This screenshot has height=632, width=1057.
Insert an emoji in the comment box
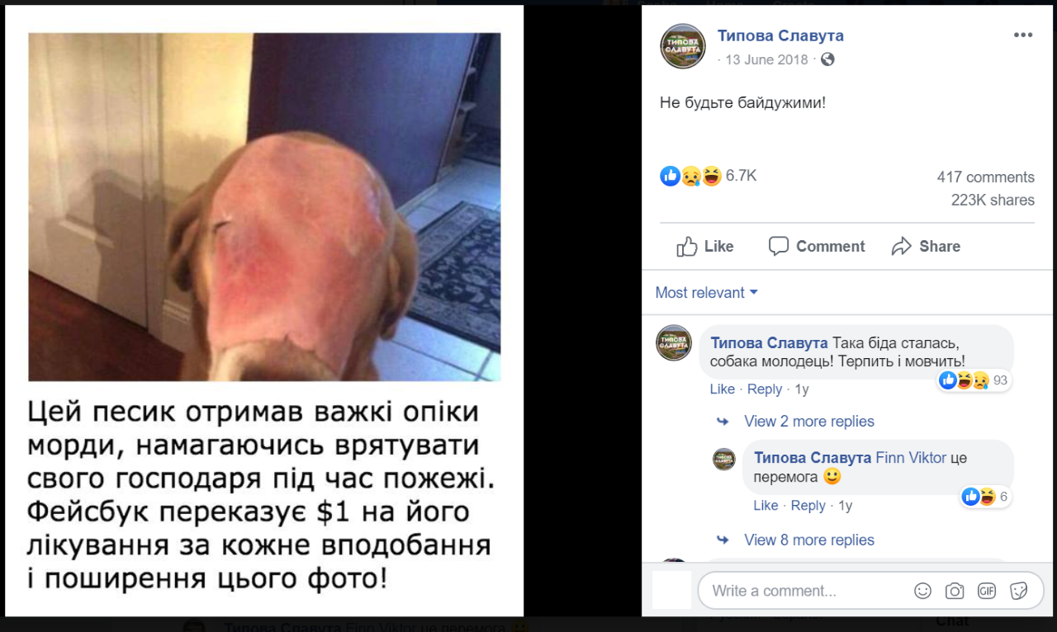(923, 591)
